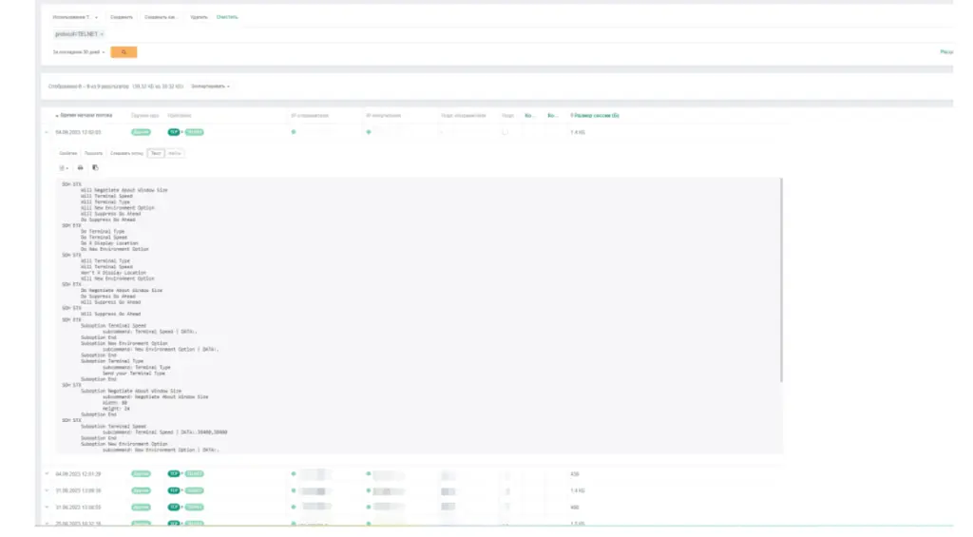This screenshot has width=973, height=537.
Task: Click 'Send your Terminal Type' text line
Action: [x=134, y=374]
